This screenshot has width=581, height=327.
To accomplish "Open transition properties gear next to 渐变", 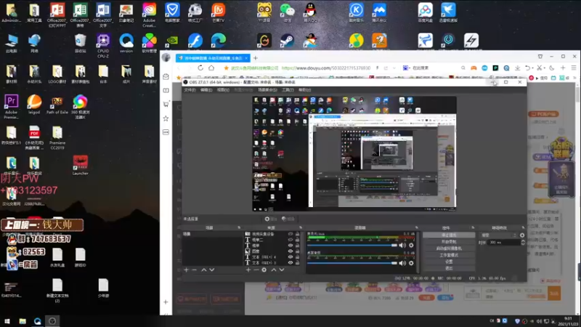I will coord(522,235).
